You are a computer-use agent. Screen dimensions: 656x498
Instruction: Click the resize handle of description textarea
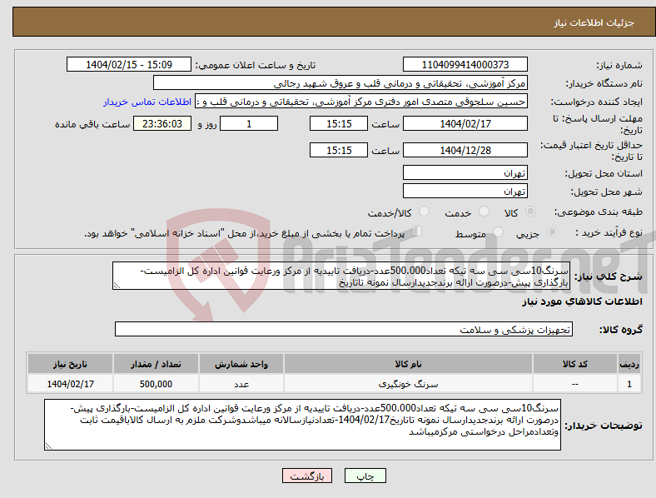click(x=117, y=286)
